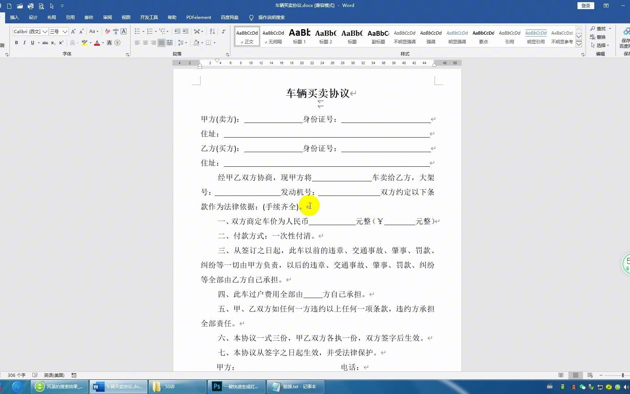This screenshot has height=394, width=630.
Task: Open the 布局 ribbon tab
Action: 52,17
